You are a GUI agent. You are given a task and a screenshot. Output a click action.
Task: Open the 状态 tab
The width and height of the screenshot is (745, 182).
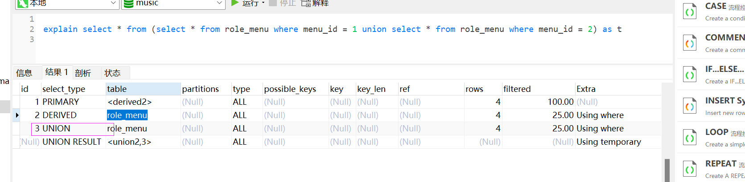coord(112,73)
